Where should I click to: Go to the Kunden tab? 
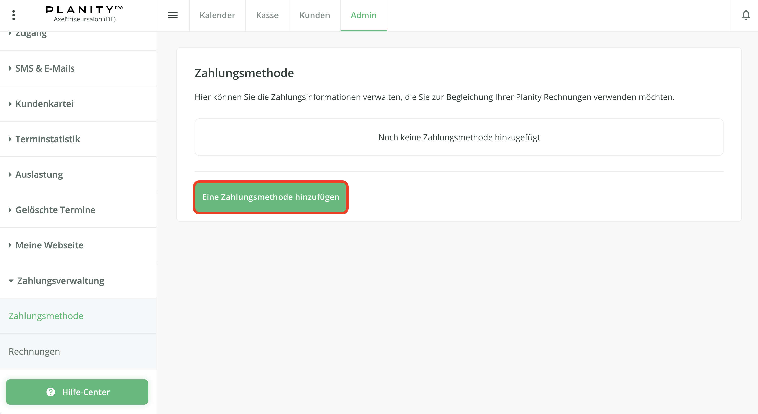point(315,15)
